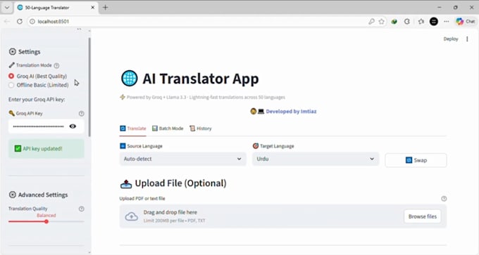Click the Upload File (Optional) heading
The image size is (479, 255).
click(173, 183)
